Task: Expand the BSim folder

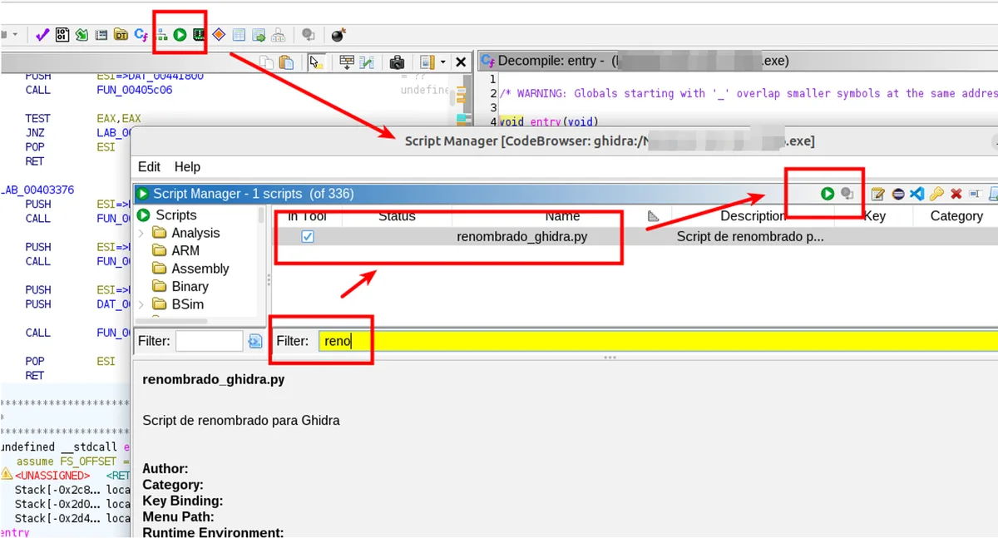Action: (141, 304)
